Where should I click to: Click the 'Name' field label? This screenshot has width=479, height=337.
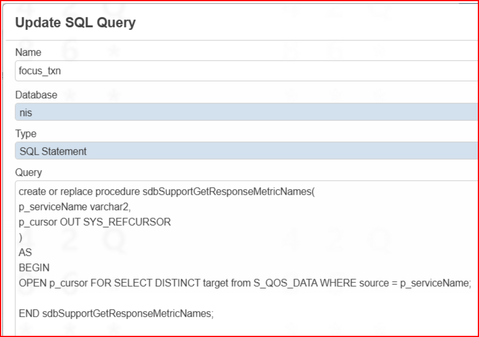click(x=28, y=52)
